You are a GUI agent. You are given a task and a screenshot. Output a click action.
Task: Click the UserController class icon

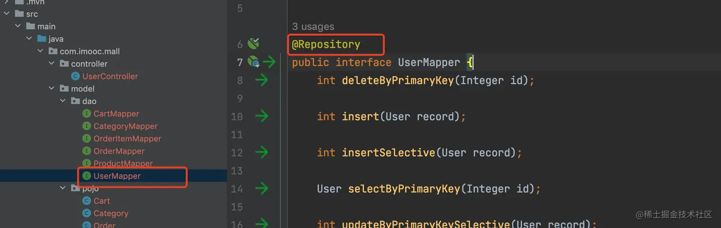(75, 76)
